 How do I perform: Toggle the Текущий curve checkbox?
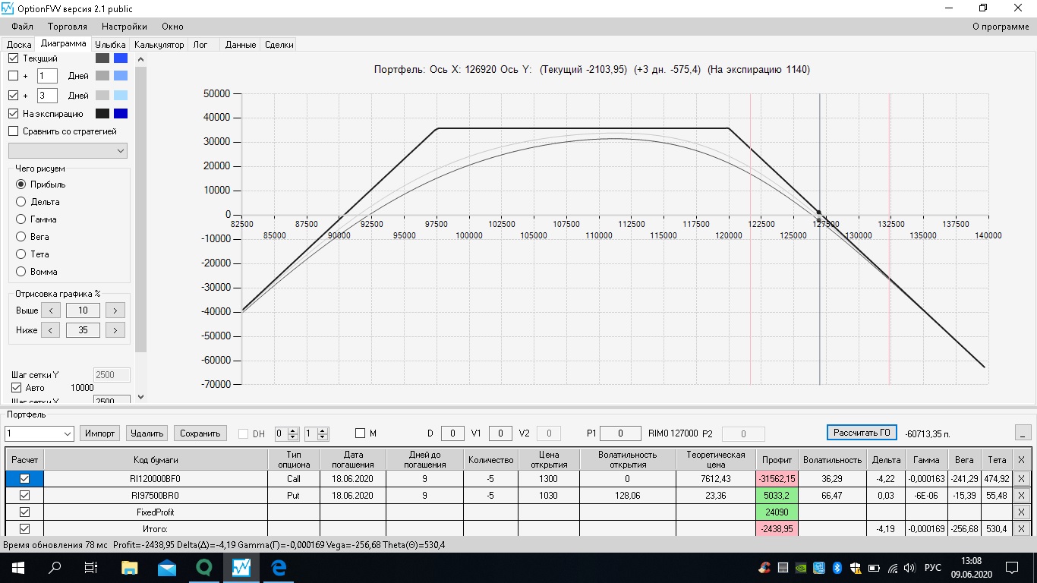13,58
